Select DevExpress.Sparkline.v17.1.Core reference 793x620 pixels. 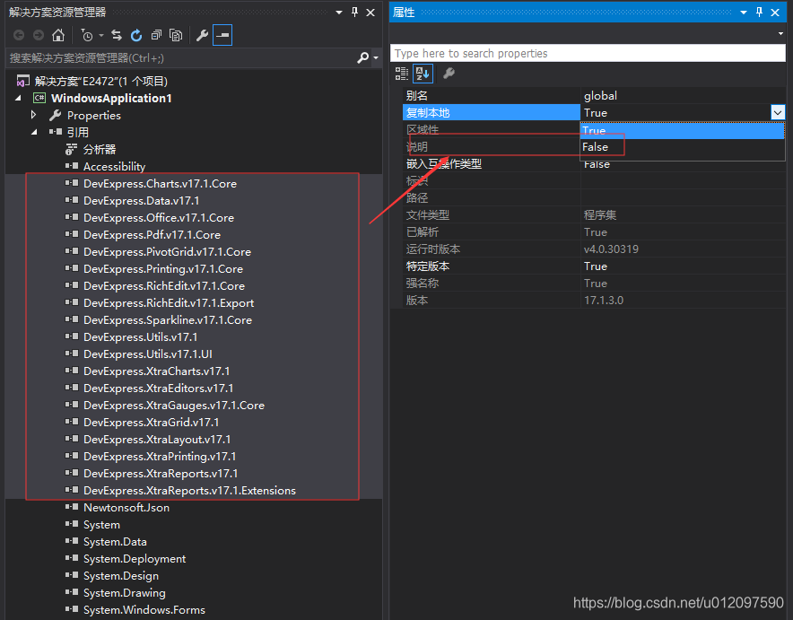168,319
